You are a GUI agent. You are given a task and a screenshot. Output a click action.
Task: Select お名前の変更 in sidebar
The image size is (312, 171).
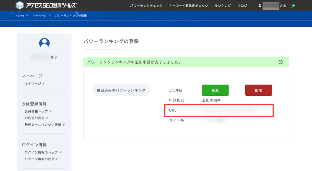35,118
